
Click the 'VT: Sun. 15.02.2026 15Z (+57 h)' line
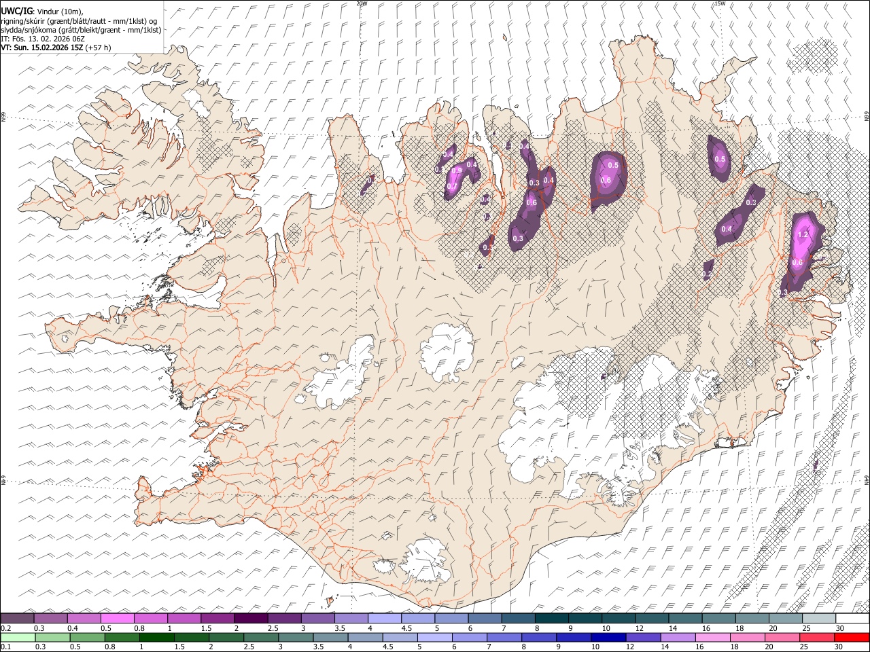(x=56, y=48)
